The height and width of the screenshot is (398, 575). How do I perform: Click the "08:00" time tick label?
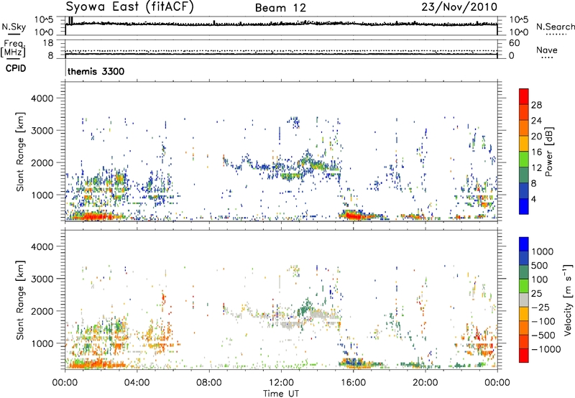[209, 383]
